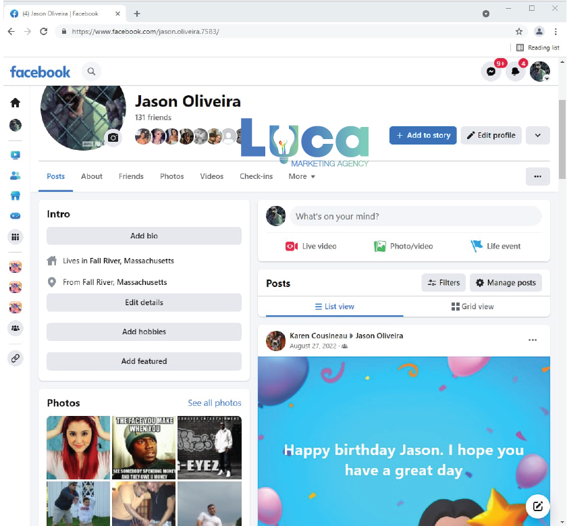567x526 pixels.
Task: Create a Life event
Action: pyautogui.click(x=495, y=246)
